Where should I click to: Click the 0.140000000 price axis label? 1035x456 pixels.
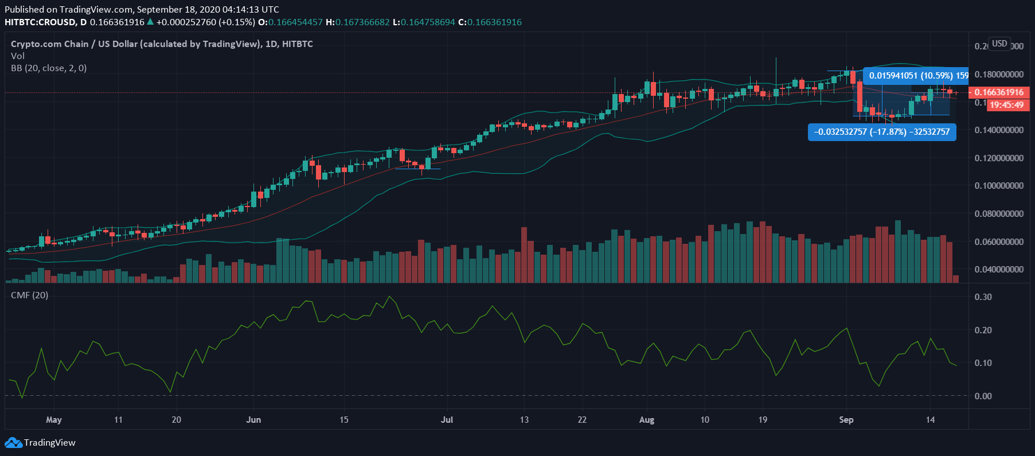999,130
